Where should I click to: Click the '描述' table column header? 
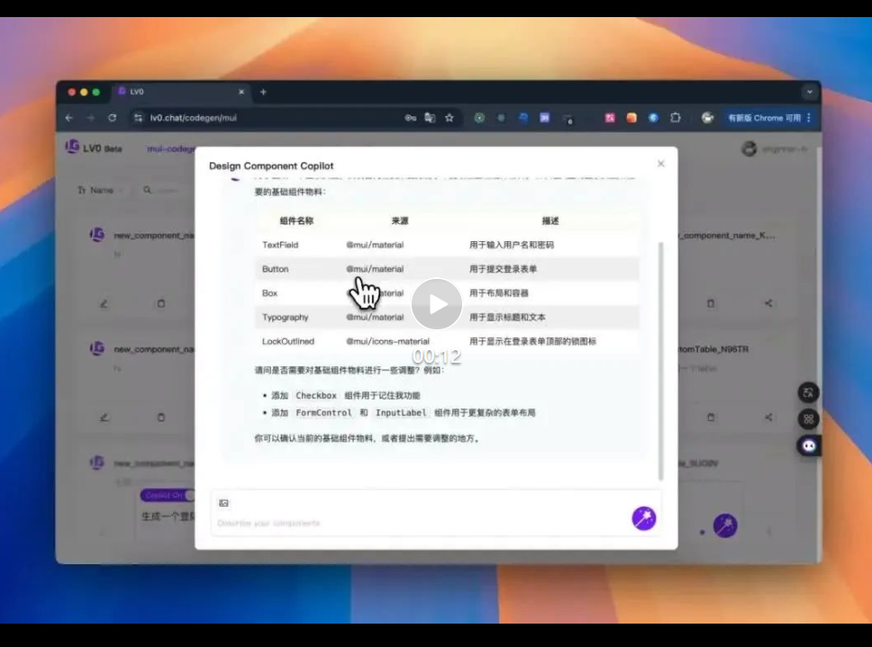coord(550,221)
